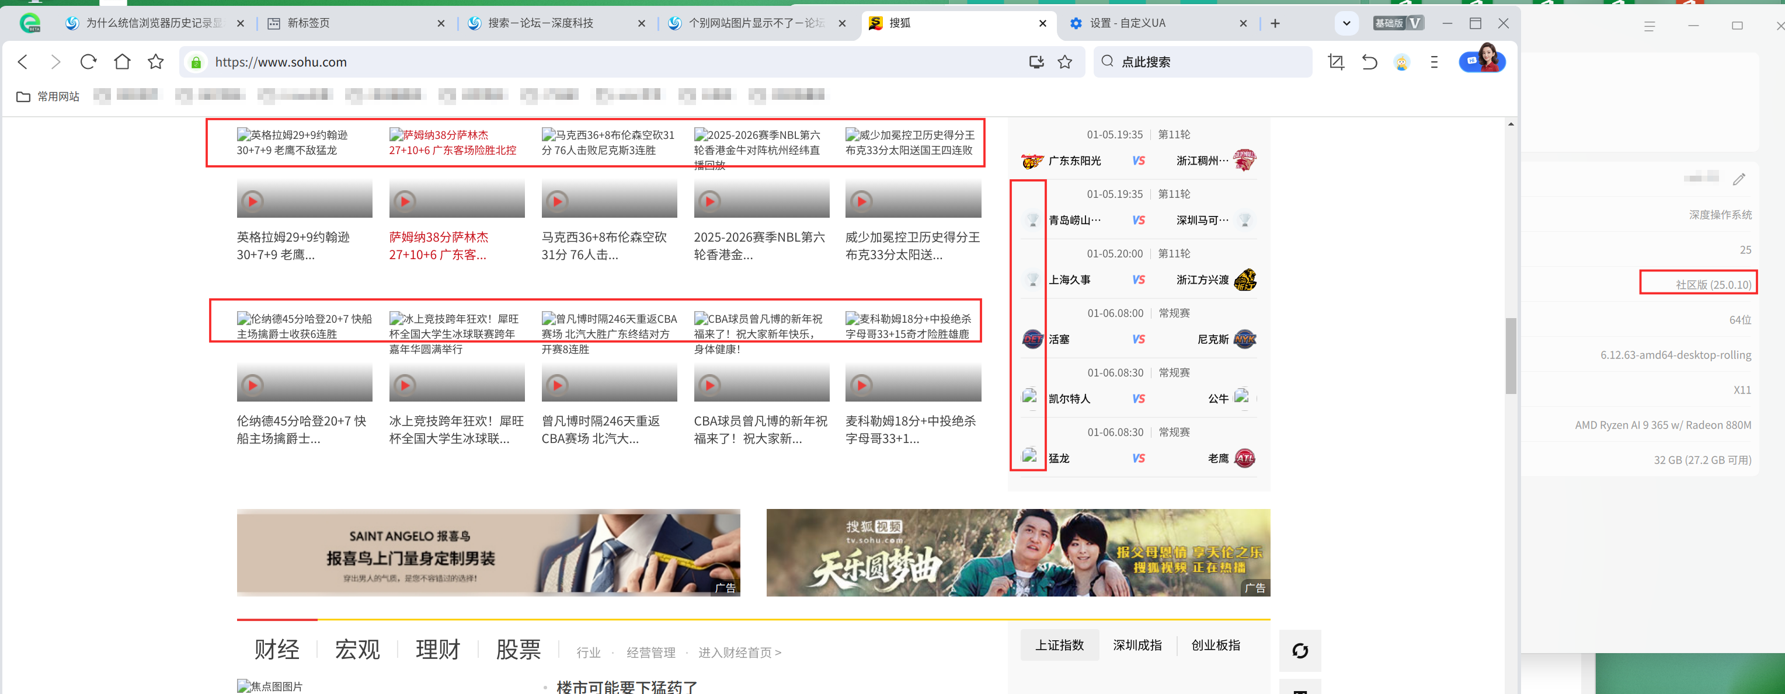Open the 股票 section link
This screenshot has width=1785, height=694.
pos(519,650)
